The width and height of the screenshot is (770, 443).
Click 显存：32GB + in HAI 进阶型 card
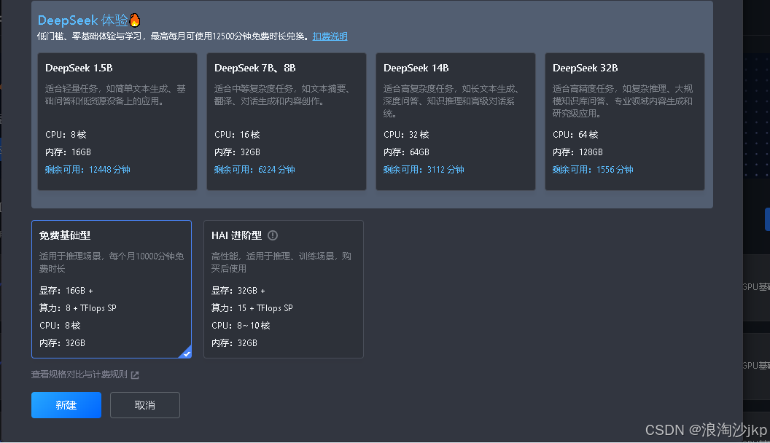[238, 291]
